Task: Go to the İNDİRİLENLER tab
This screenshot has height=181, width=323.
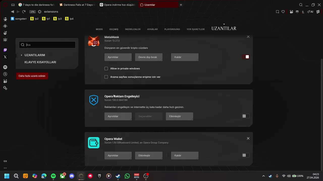Action: pos(133,29)
